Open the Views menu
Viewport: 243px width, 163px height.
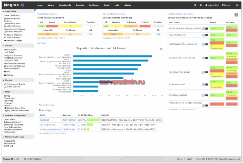point(51,5)
